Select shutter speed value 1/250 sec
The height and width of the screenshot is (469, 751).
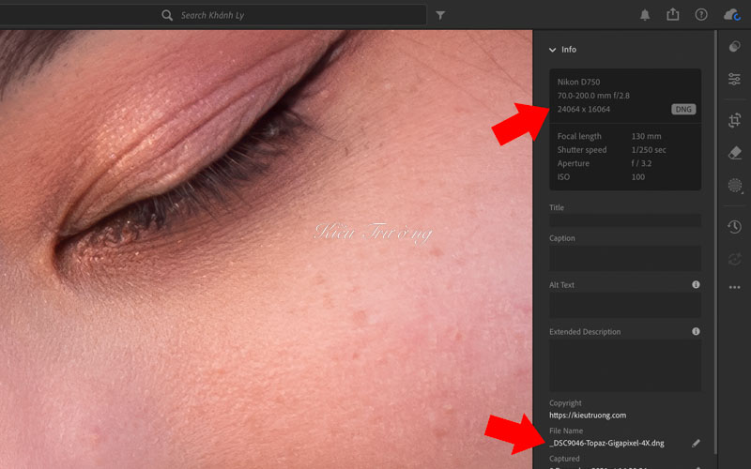[x=649, y=150]
